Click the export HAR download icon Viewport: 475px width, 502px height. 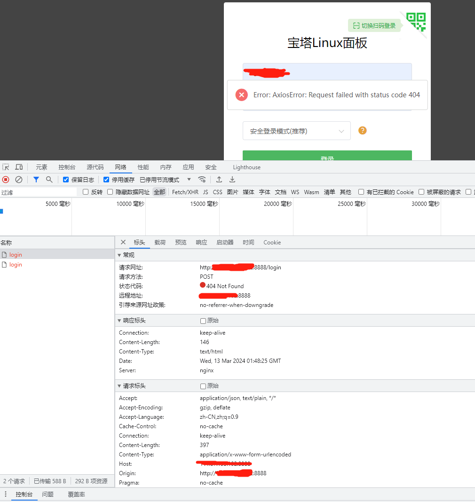(x=232, y=180)
